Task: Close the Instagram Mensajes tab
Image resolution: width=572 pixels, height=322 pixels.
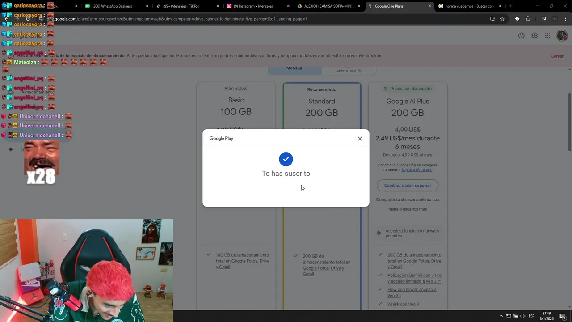Action: 288,6
